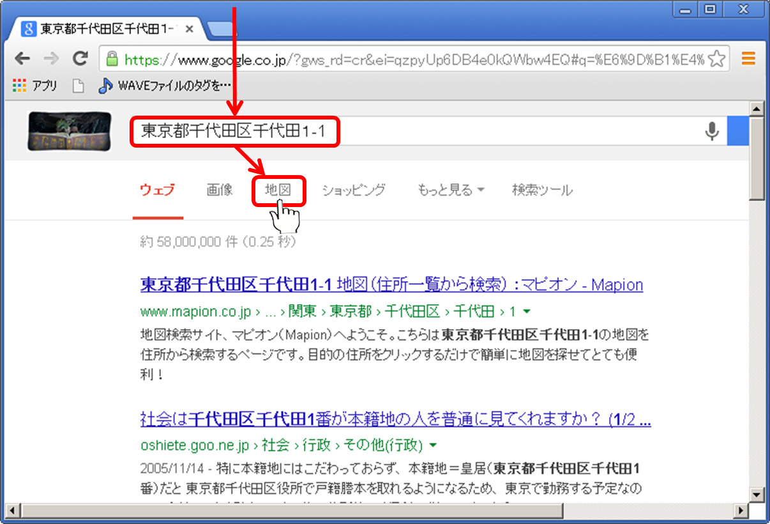Click in the Google search input field
Screen dimensions: 770x524
pos(511,132)
